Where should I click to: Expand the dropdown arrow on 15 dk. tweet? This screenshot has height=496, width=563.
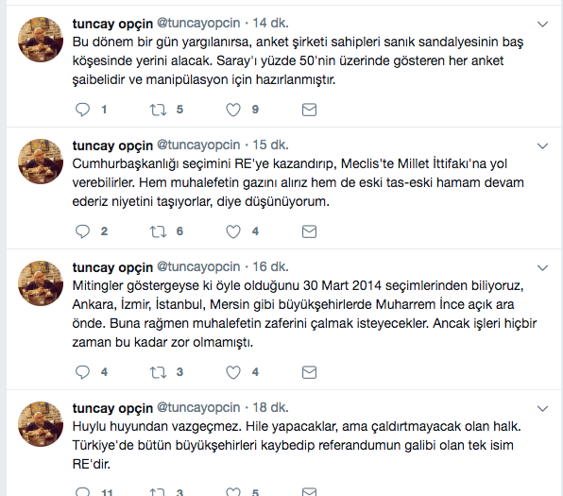point(542,146)
